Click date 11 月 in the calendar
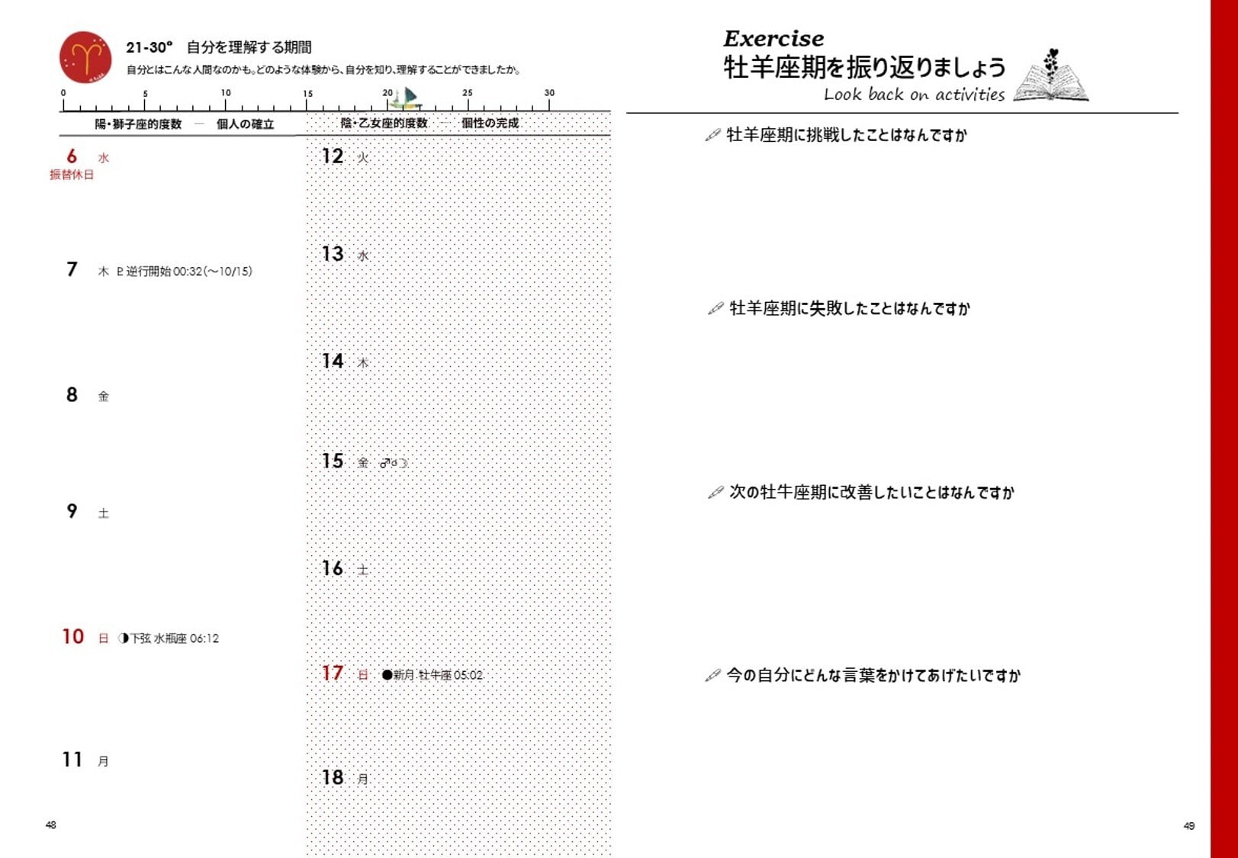The image size is (1238, 858). coord(85,760)
